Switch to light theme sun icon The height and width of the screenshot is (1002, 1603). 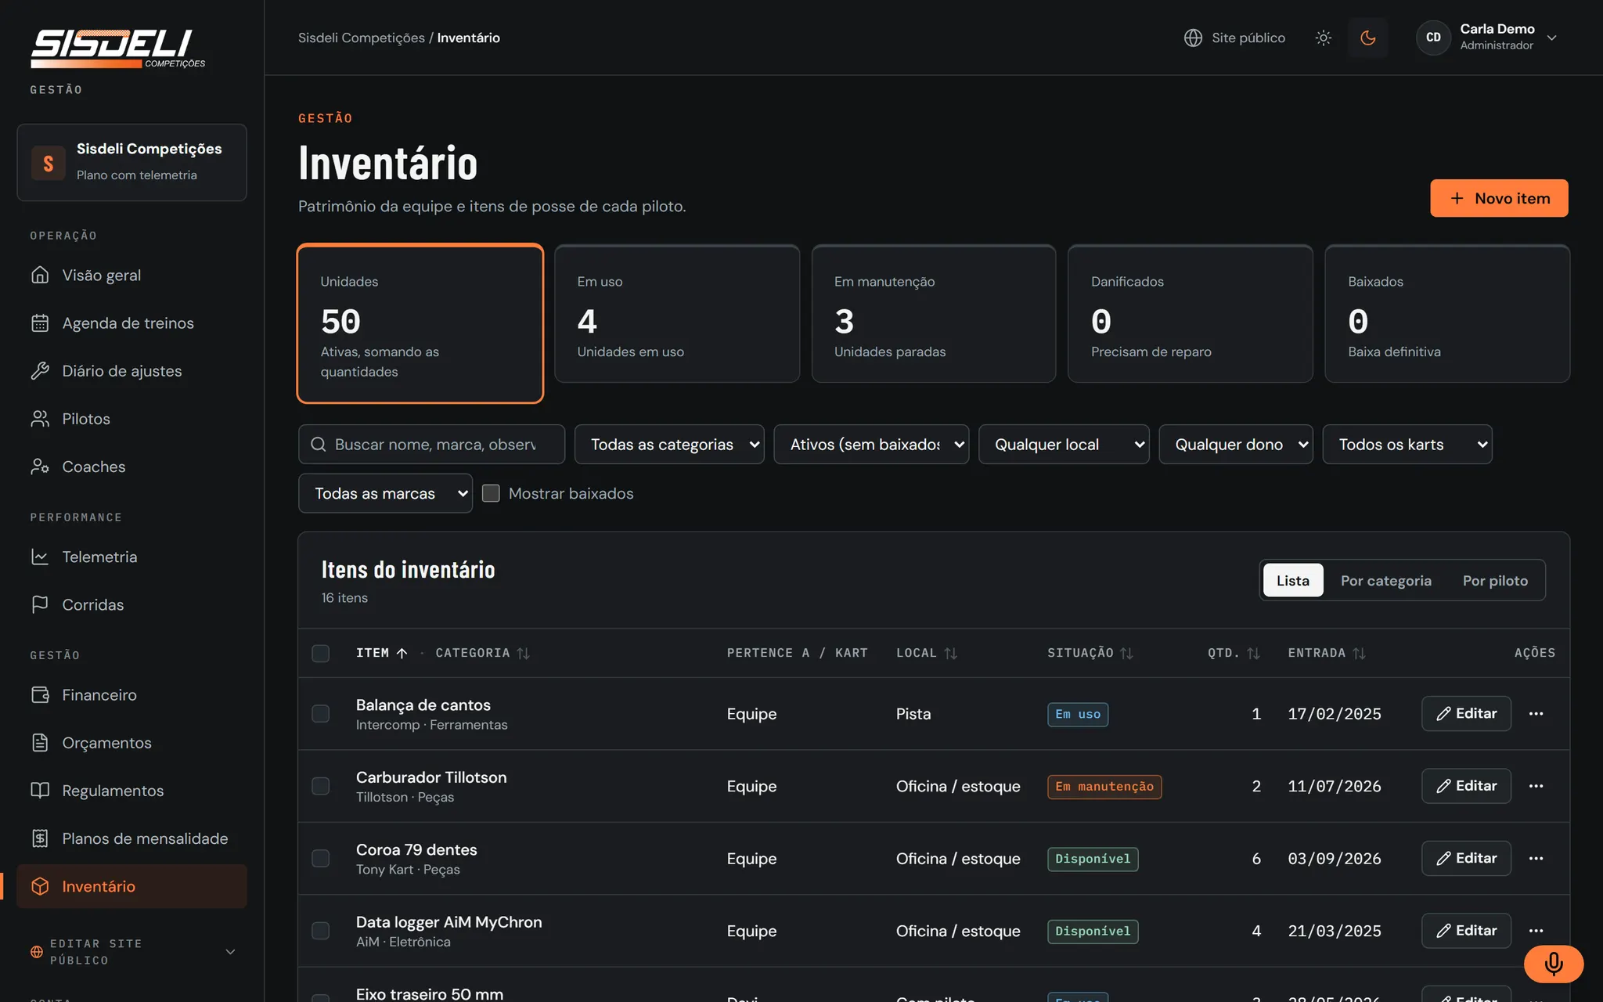coord(1323,38)
